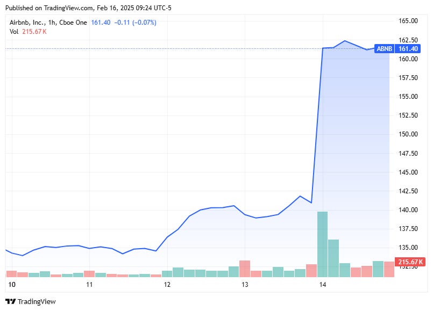Viewport: 433px width, 311px height.
Task: Click the 'Vol' indicator label
Action: (x=14, y=32)
